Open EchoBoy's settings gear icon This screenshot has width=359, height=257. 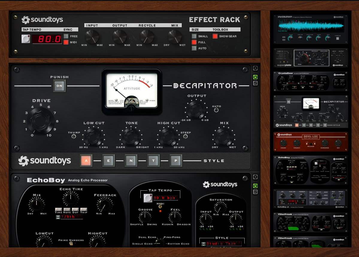(x=255, y=177)
